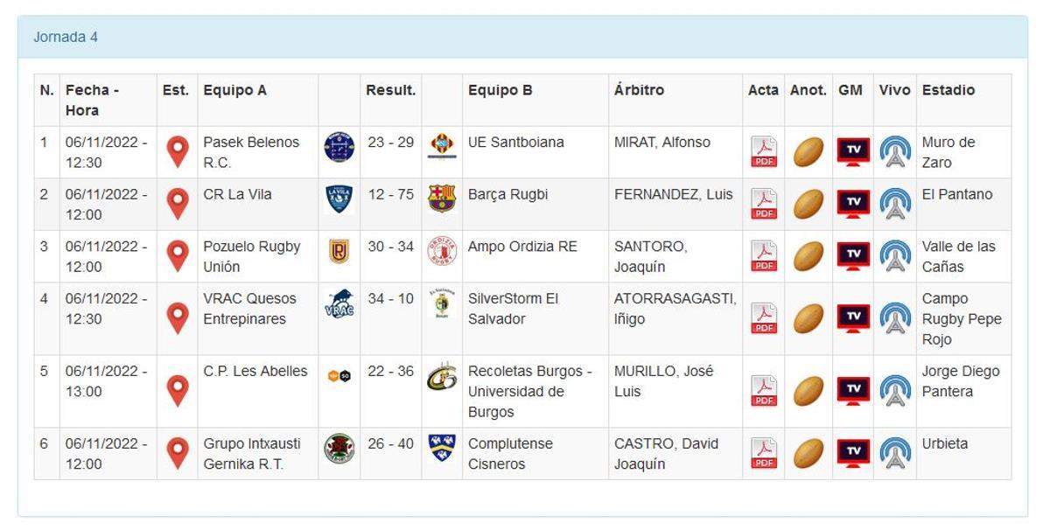Click the Muro de Zaro stadium name
The width and height of the screenshot is (1050, 530).
click(x=948, y=150)
